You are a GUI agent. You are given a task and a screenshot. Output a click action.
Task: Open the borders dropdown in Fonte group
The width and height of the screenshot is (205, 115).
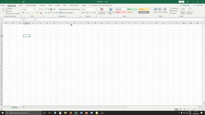(35, 13)
